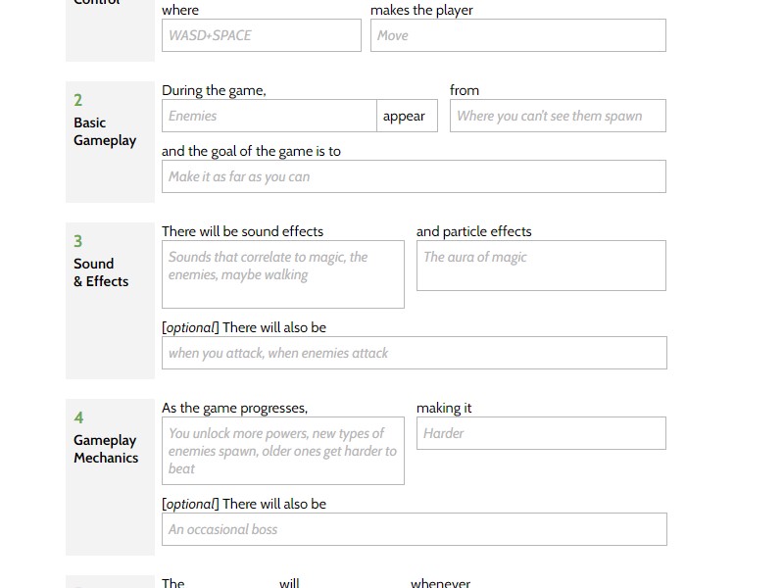This screenshot has width=784, height=588.
Task: Focus the 'Move' player action field
Action: point(517,35)
